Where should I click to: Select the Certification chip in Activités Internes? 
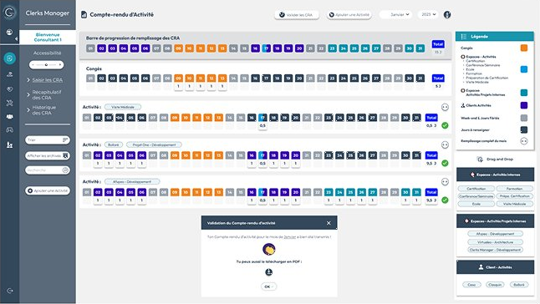coord(476,189)
